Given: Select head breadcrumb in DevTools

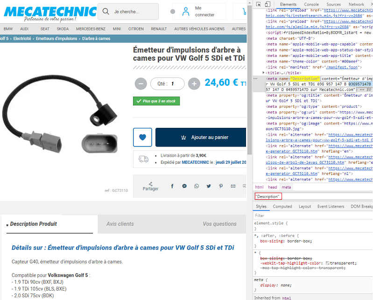Looking at the screenshot, I should tap(272, 187).
